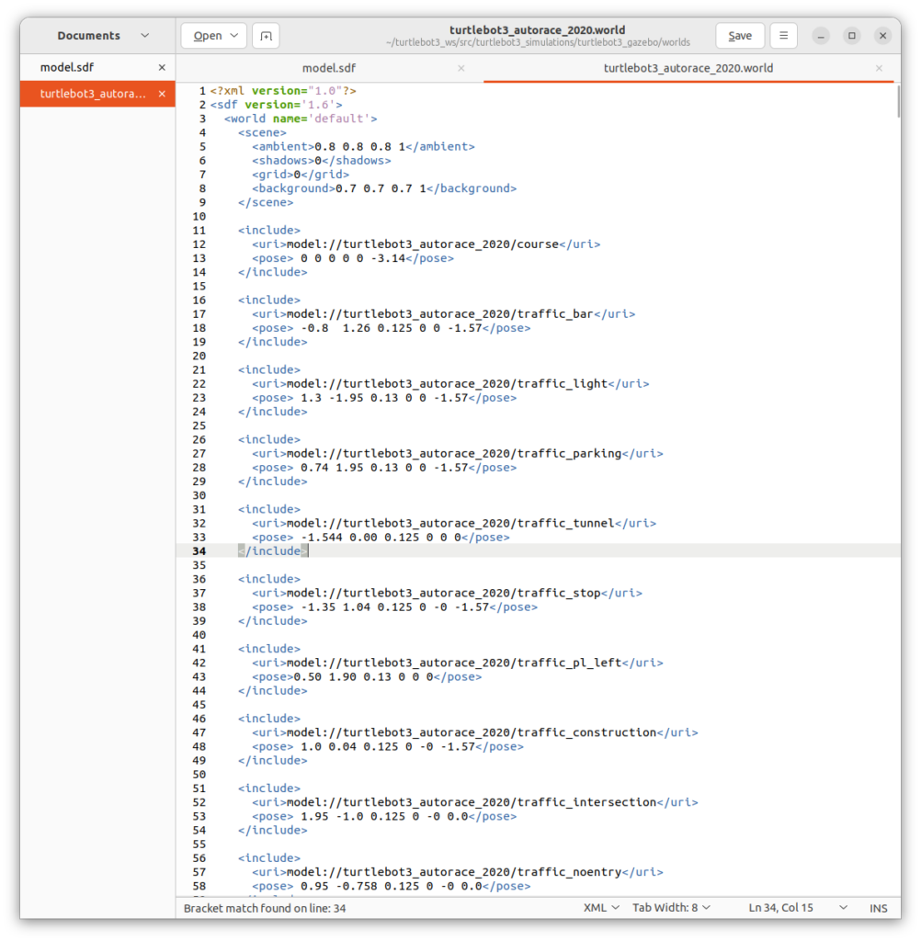This screenshot has width=921, height=941.
Task: Click the sdf version='1.6' line
Action: tap(276, 105)
